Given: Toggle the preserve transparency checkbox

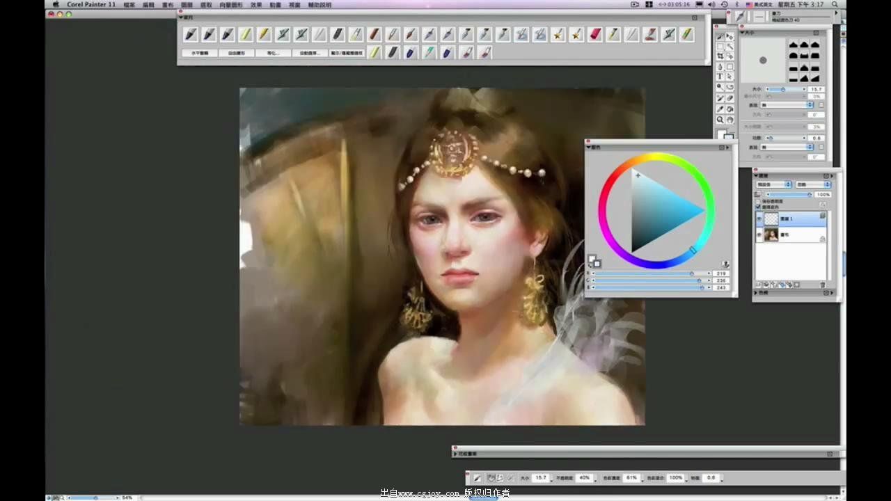Looking at the screenshot, I should [x=758, y=201].
